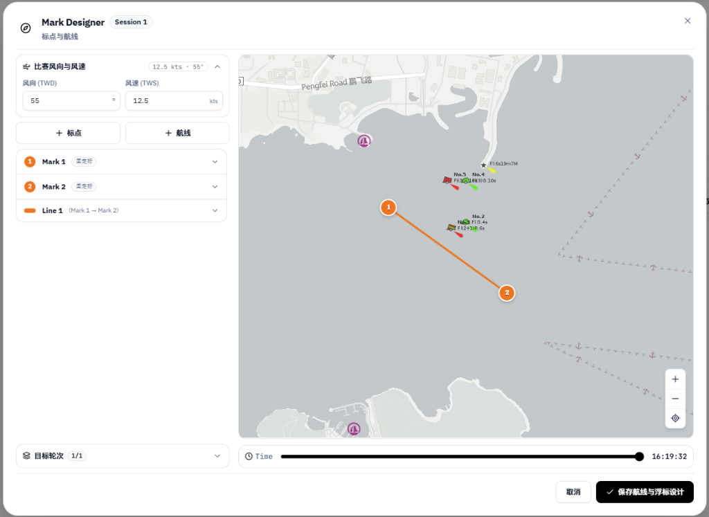Click the sailboat marker at the south marina
Screen dimensions: 709x517
[354, 428]
